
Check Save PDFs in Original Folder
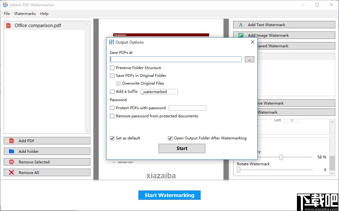[112, 76]
